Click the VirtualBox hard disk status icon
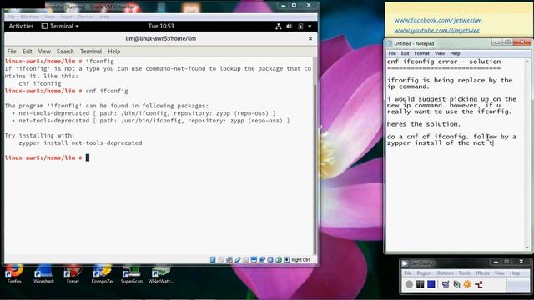 tap(213, 259)
